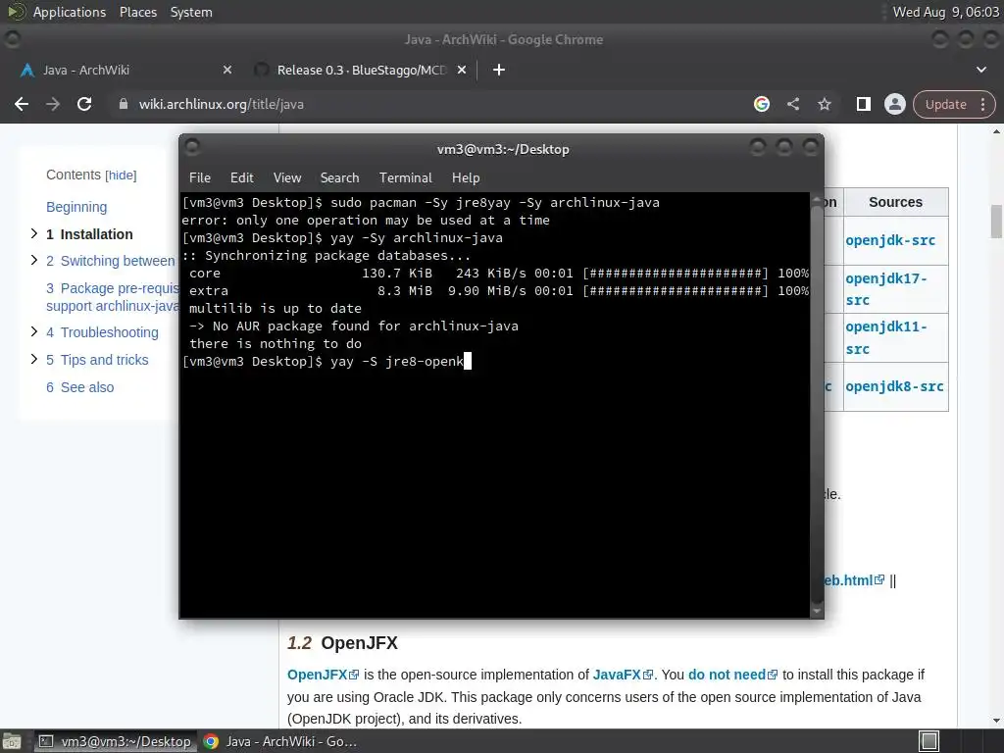Select Chrome task in bottom panel
Viewport: 1004px width, 753px height.
pos(279,741)
